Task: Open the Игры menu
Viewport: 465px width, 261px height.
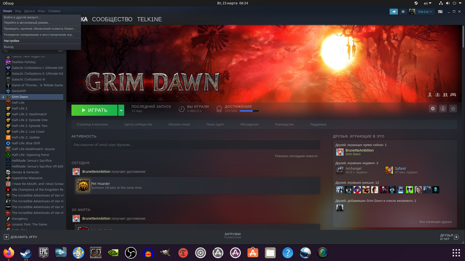Action: [x=41, y=11]
